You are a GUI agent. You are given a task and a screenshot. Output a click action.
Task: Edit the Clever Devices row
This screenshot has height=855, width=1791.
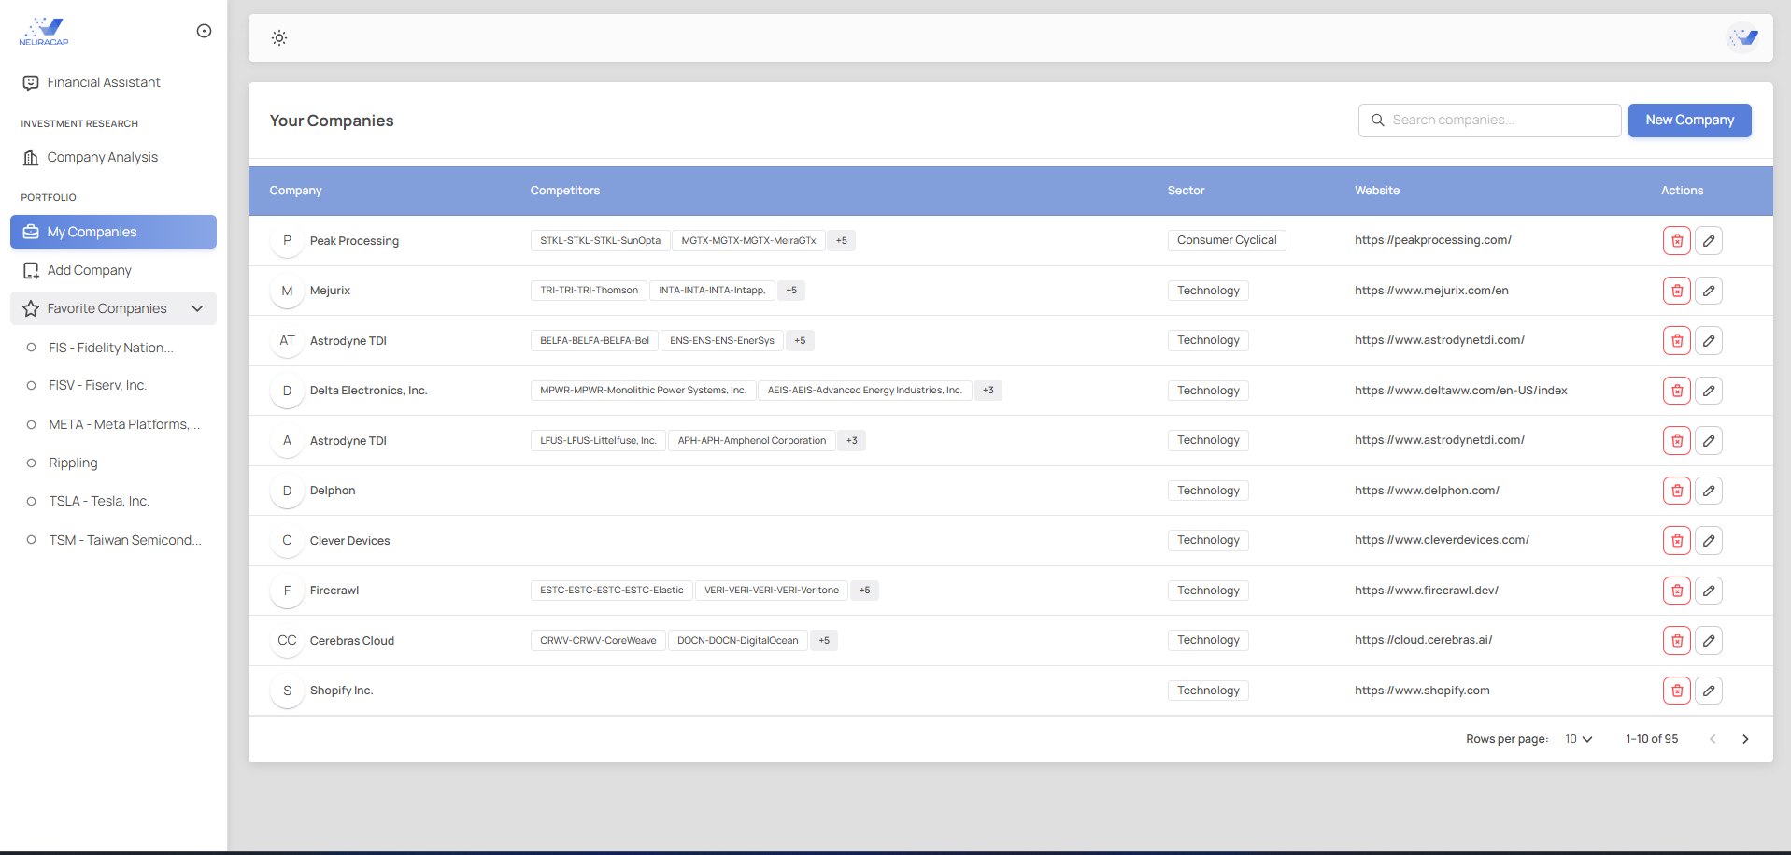[1709, 540]
